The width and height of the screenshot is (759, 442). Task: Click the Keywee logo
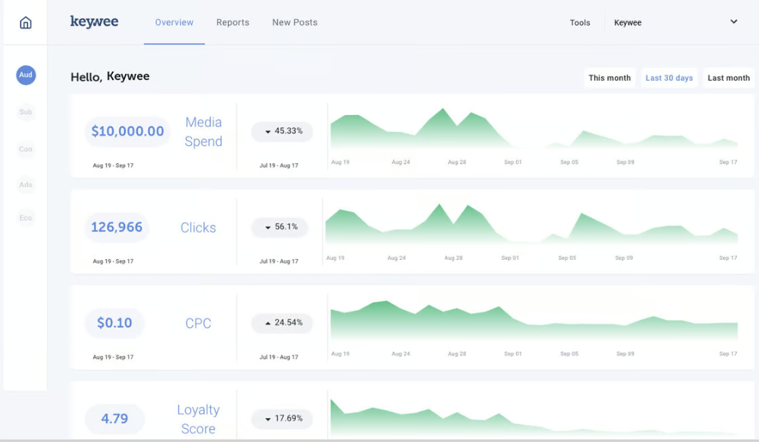click(94, 22)
